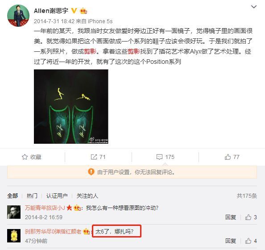
Task: Click 回复 on the 47分钟前 comment
Action: click(x=231, y=241)
